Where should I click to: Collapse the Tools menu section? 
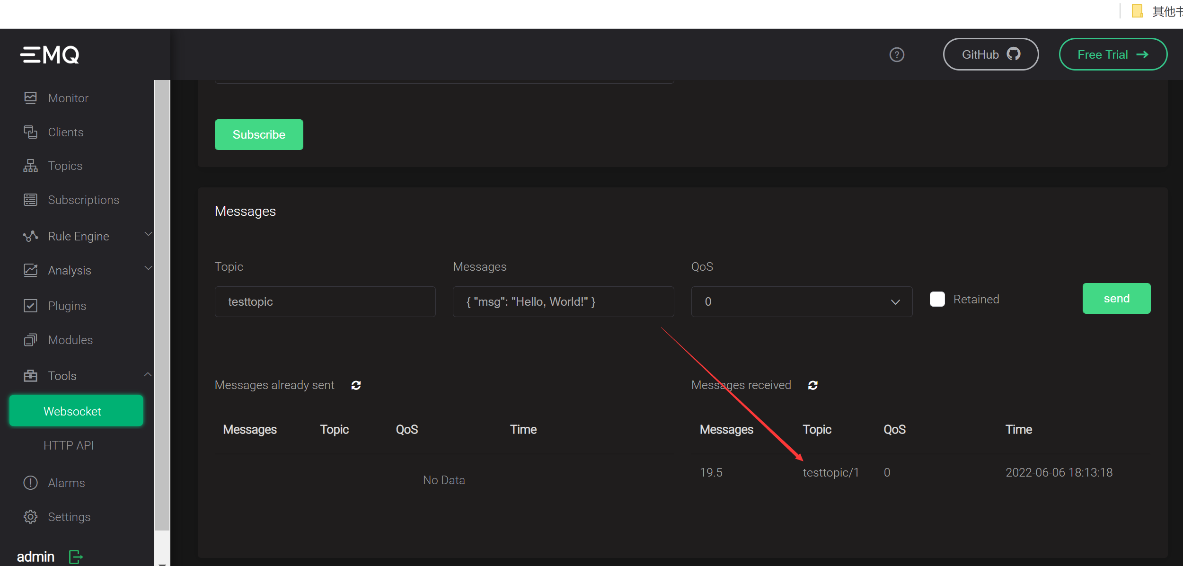(148, 375)
